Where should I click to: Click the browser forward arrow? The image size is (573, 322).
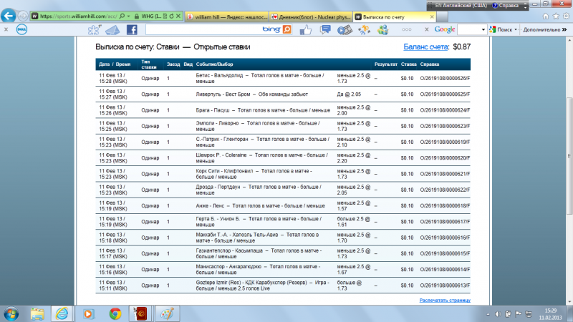tap(23, 16)
